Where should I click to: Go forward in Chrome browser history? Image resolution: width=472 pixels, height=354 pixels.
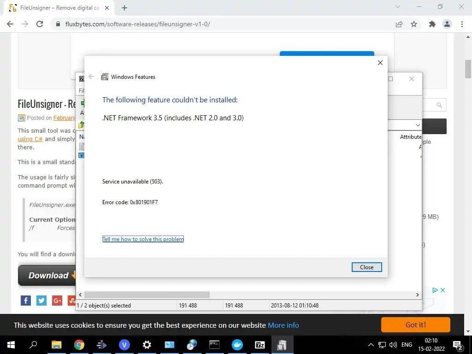coord(25,24)
